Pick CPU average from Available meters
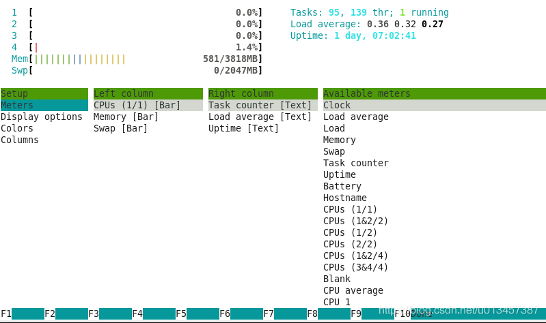546x323 pixels. (x=353, y=290)
